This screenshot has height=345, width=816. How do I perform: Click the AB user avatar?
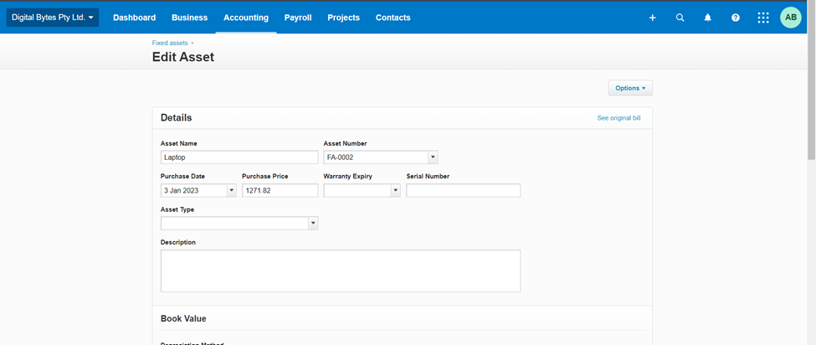pyautogui.click(x=791, y=18)
